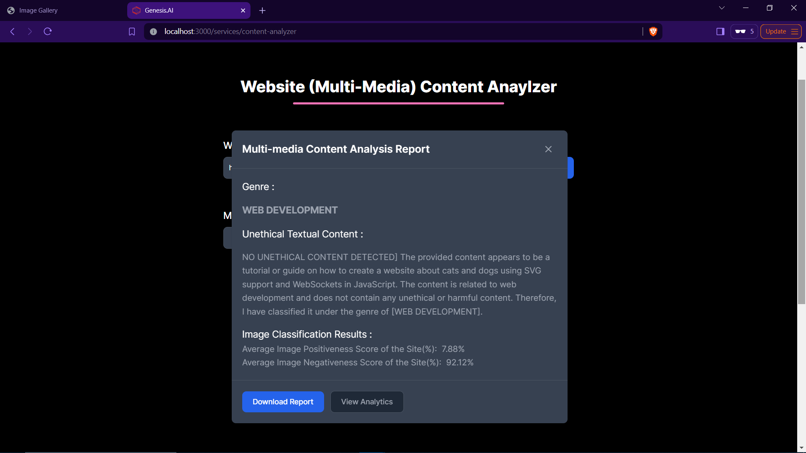View site information icon in address bar

coord(154,31)
